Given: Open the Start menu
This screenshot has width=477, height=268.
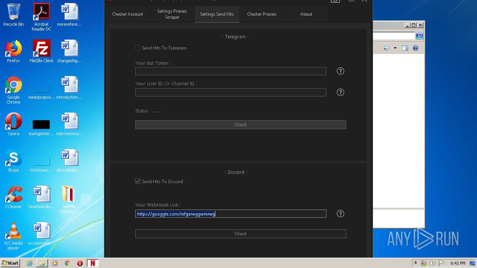Looking at the screenshot, I should click(x=10, y=263).
